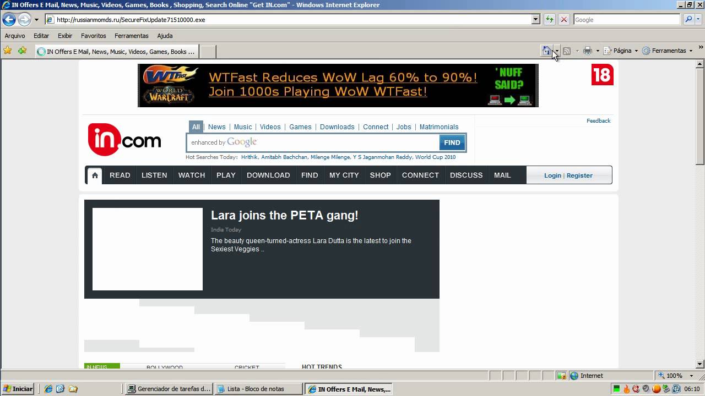Go forward with the browser Forward arrow
The width and height of the screenshot is (705, 396).
(24, 20)
